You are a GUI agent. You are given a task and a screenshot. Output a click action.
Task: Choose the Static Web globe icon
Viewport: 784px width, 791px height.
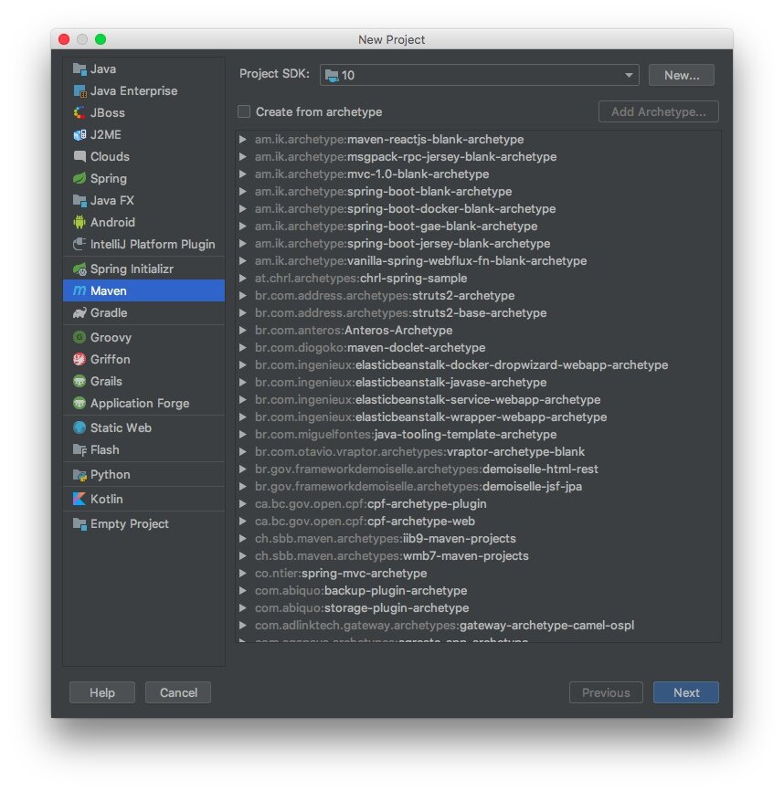click(79, 427)
